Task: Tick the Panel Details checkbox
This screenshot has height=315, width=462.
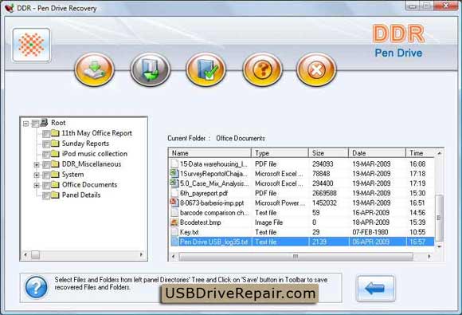Action: pyautogui.click(x=46, y=196)
